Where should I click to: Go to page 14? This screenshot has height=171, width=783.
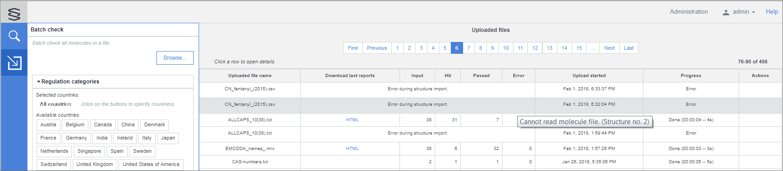pos(564,48)
